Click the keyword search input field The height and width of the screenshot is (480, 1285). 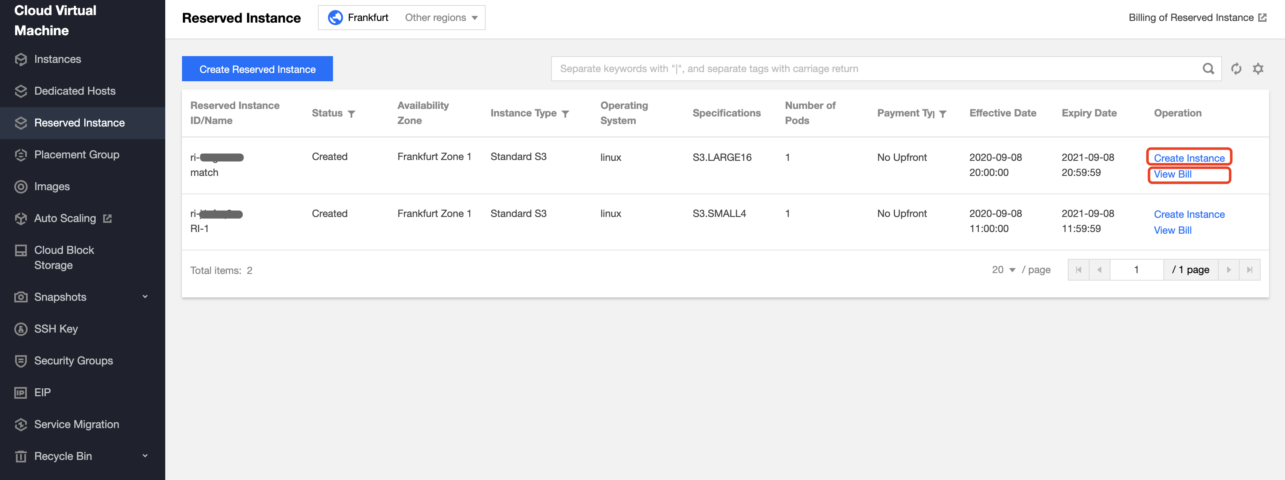pos(873,69)
